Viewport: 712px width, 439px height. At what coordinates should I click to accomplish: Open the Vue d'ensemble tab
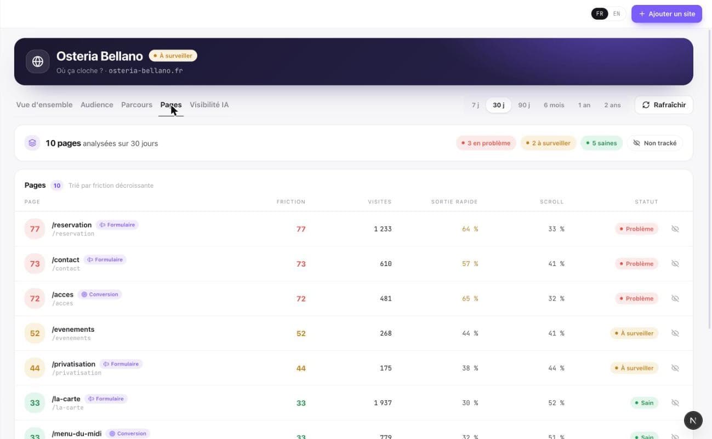44,105
